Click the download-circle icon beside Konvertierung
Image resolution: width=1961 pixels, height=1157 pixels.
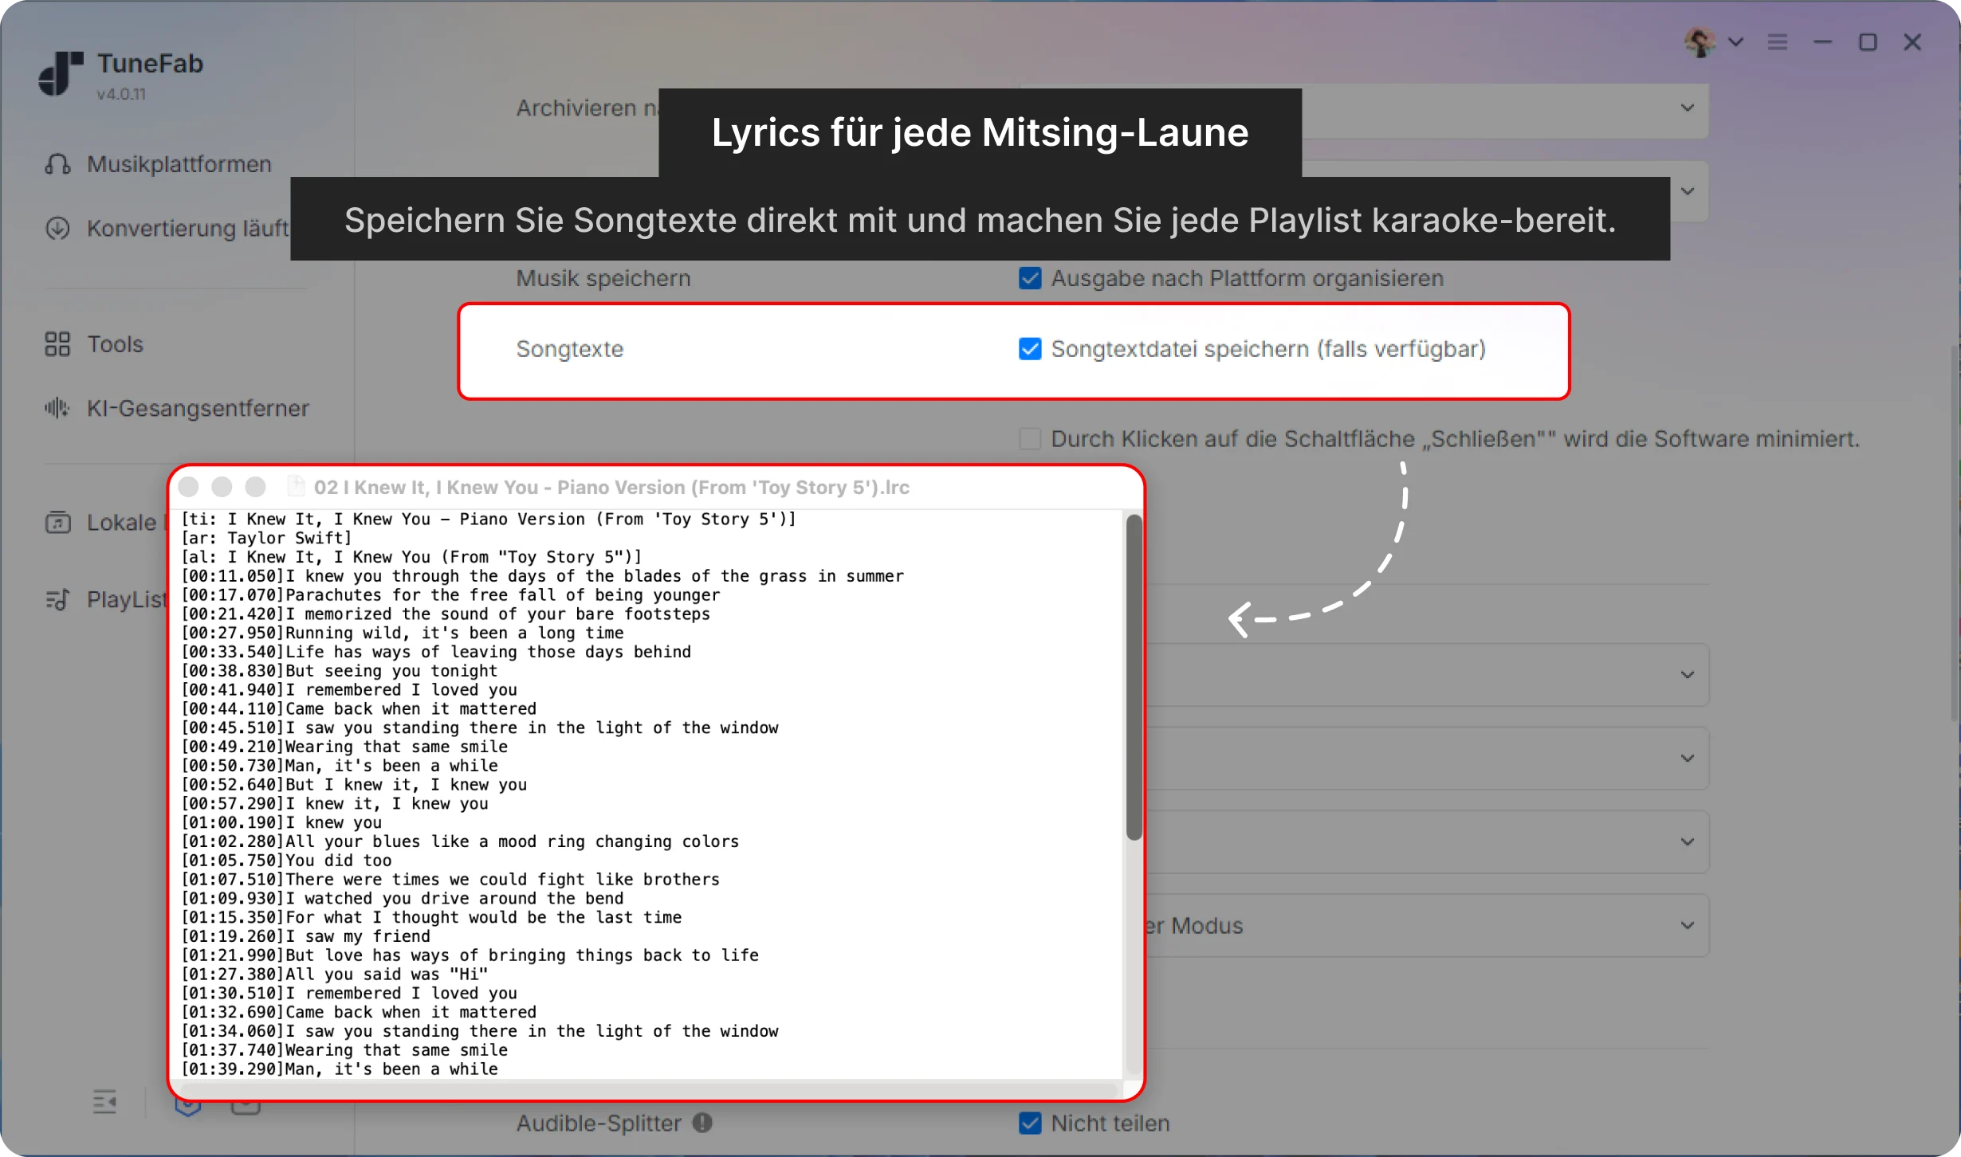point(57,229)
